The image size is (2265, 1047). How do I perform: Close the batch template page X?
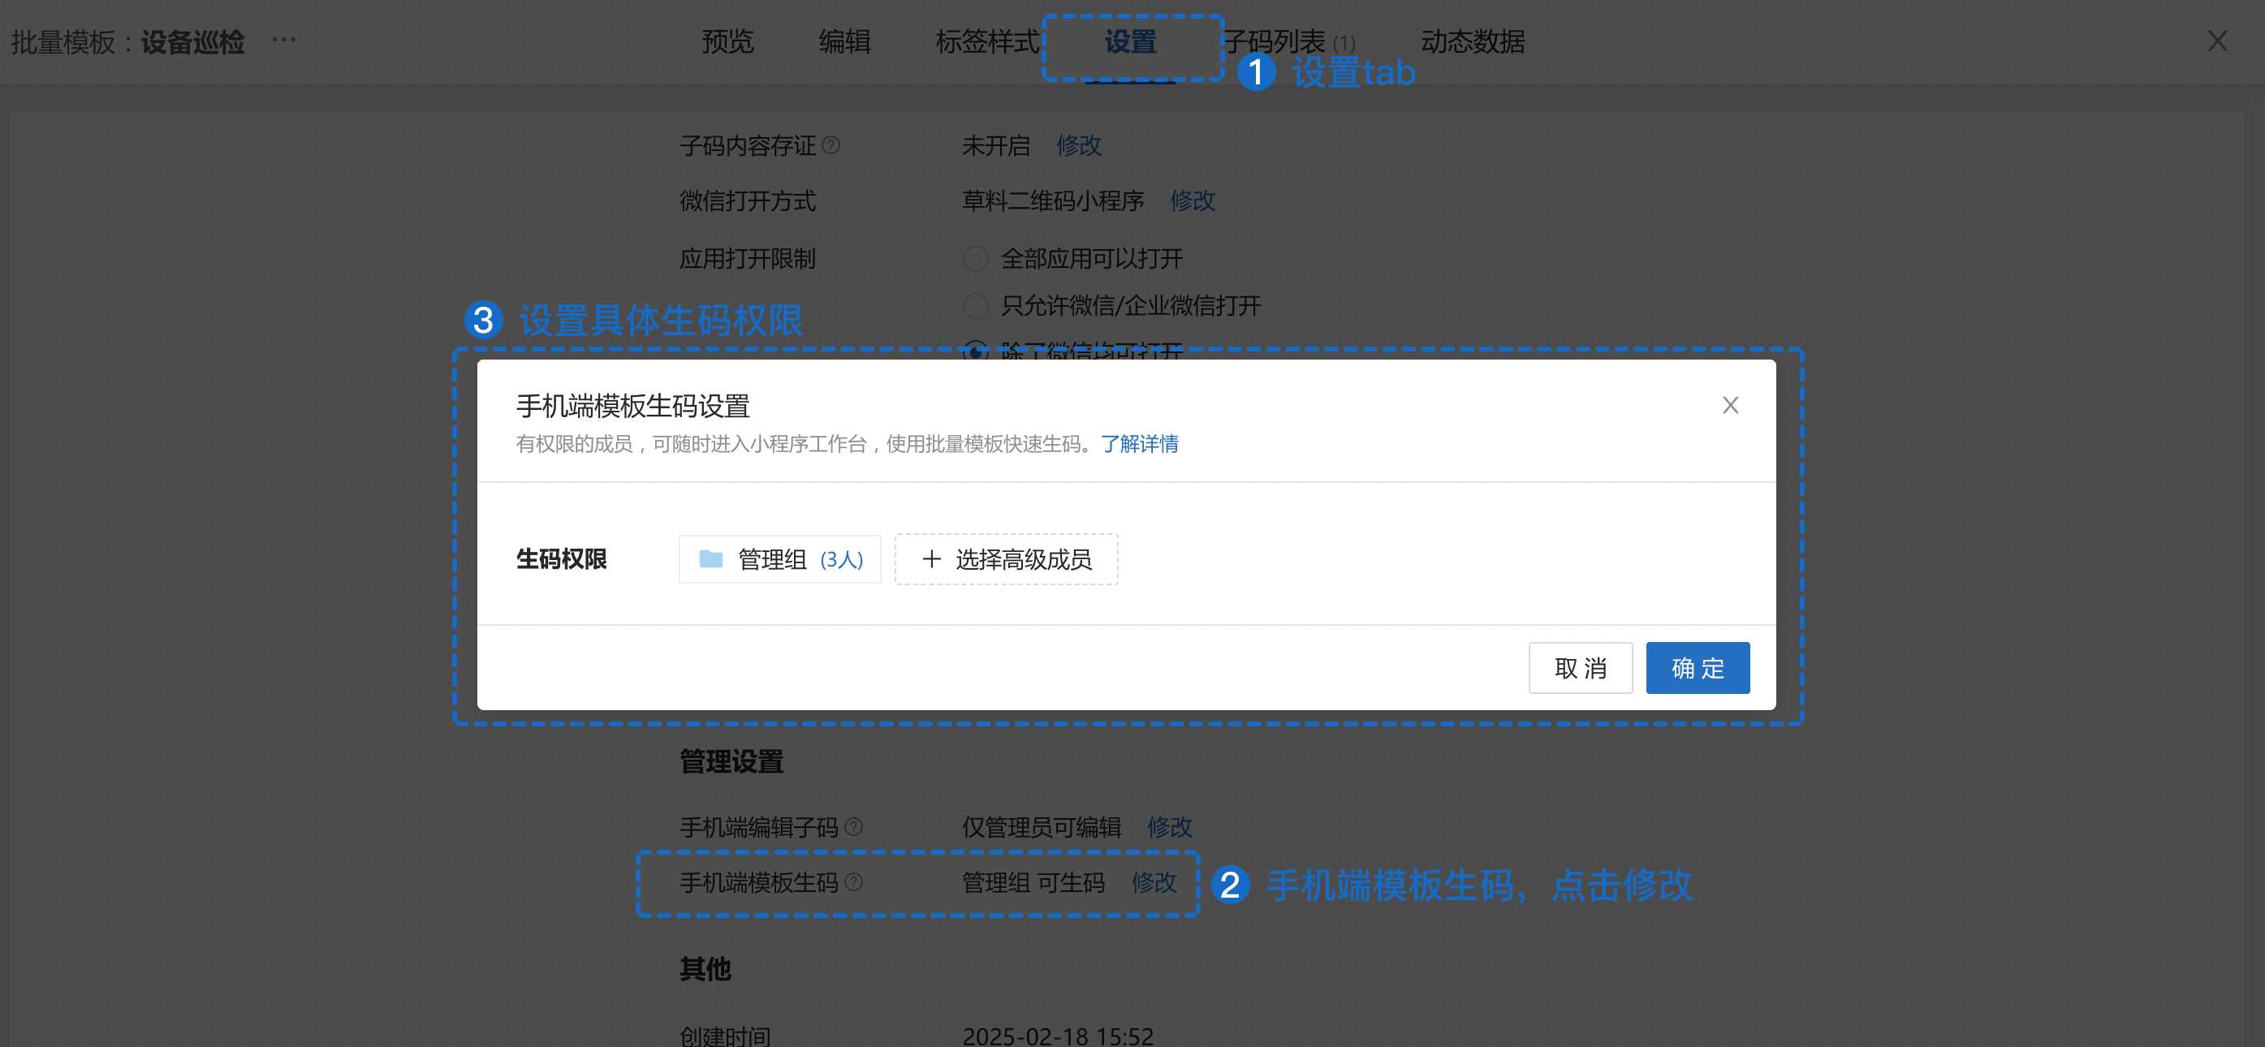pos(2216,41)
